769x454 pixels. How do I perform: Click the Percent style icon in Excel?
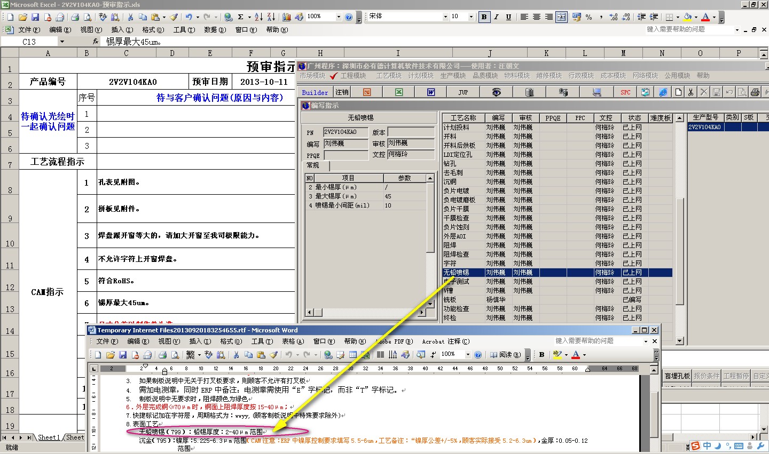pyautogui.click(x=588, y=17)
